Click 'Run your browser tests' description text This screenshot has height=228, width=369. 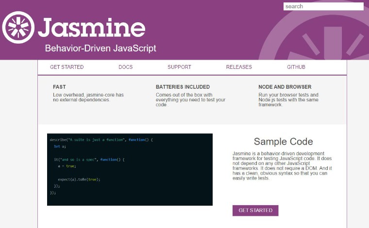click(x=288, y=99)
